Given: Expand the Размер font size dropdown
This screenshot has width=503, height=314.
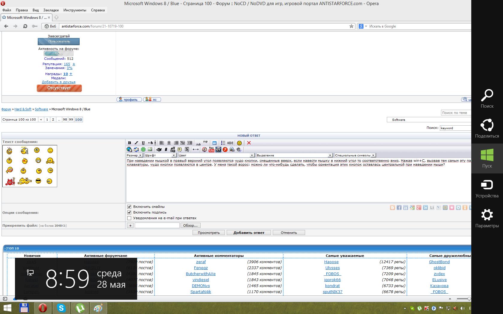Looking at the screenshot, I should (x=134, y=155).
